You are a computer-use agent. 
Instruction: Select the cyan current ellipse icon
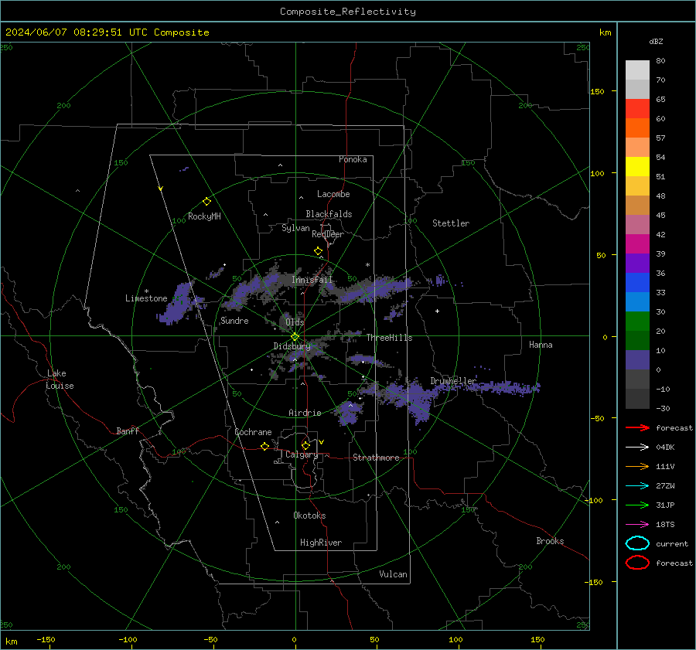(637, 543)
